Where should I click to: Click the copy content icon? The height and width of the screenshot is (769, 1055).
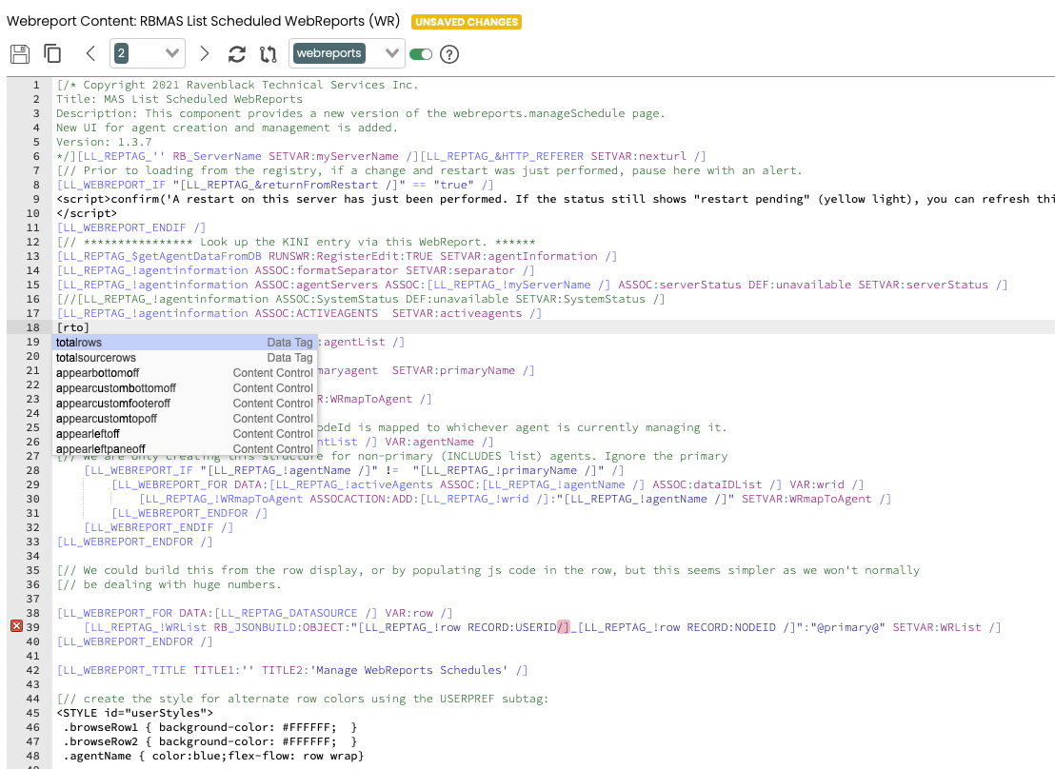click(52, 54)
